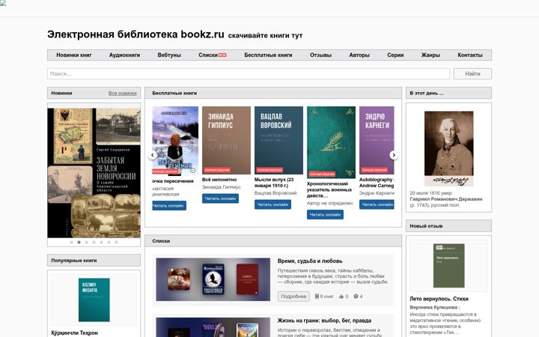The width and height of the screenshot is (539, 337).
Task: Click the Списки section header
Action: coord(273,241)
